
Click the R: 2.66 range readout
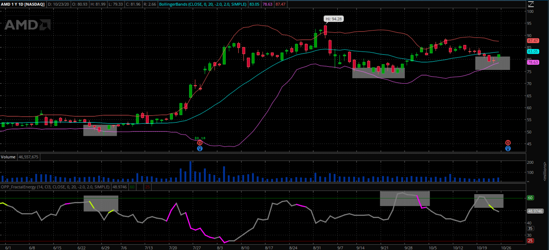(150, 4)
